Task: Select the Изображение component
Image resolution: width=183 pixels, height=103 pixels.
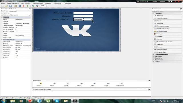Action: (167, 31)
